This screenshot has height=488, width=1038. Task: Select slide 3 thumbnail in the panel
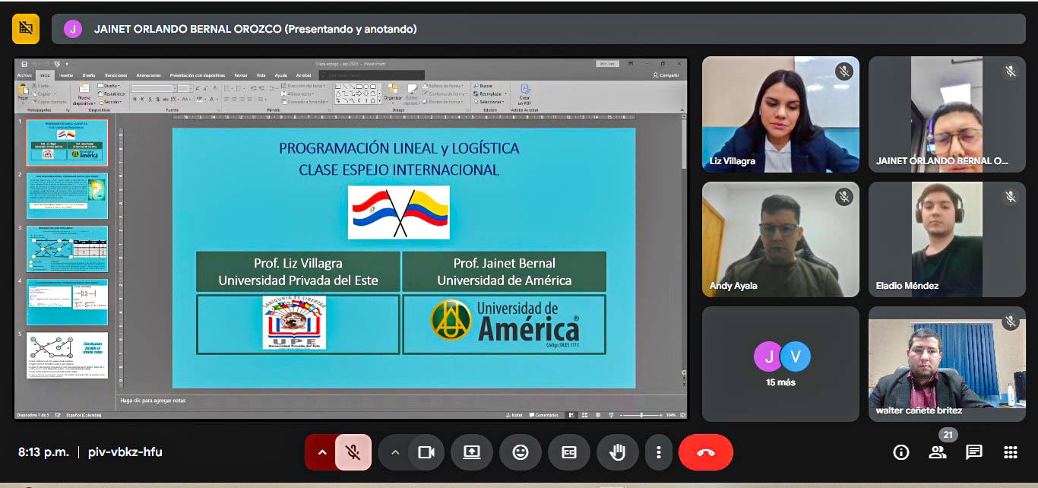[67, 249]
